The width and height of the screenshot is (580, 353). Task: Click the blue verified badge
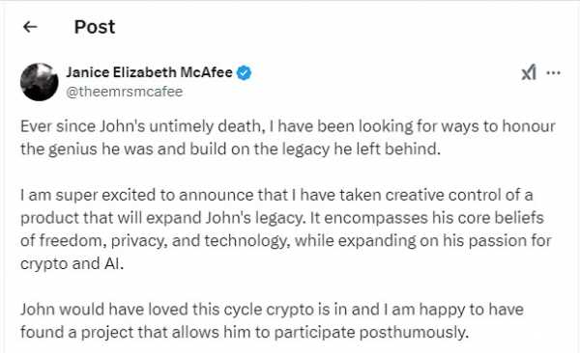click(x=245, y=72)
